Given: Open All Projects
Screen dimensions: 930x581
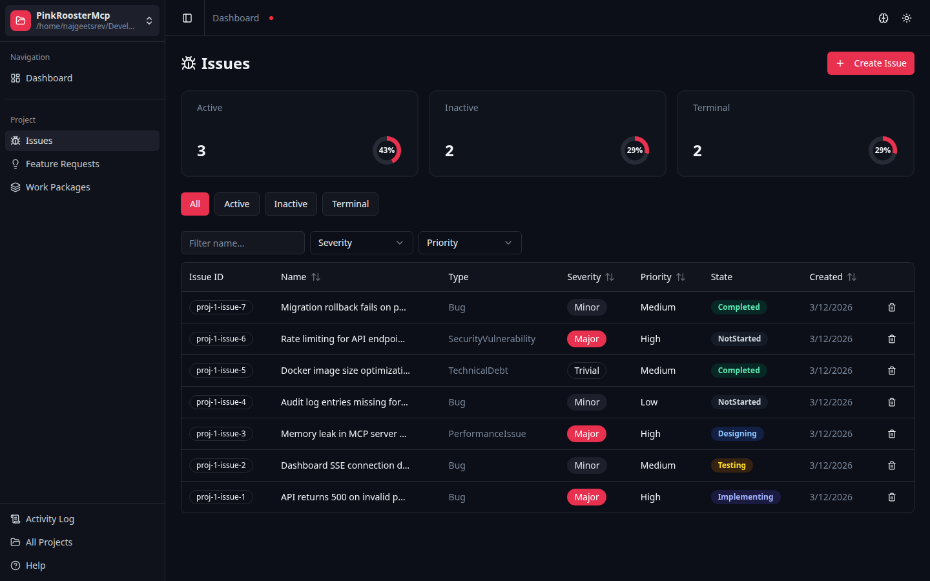Looking at the screenshot, I should 82,542.
